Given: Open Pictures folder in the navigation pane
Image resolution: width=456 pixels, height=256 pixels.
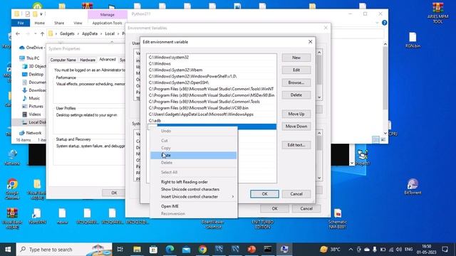Looking at the screenshot, I should click(x=33, y=106).
